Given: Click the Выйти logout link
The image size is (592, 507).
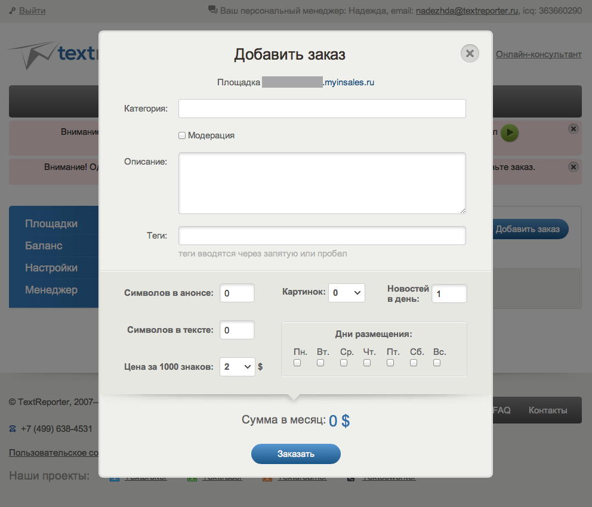Looking at the screenshot, I should (x=32, y=11).
